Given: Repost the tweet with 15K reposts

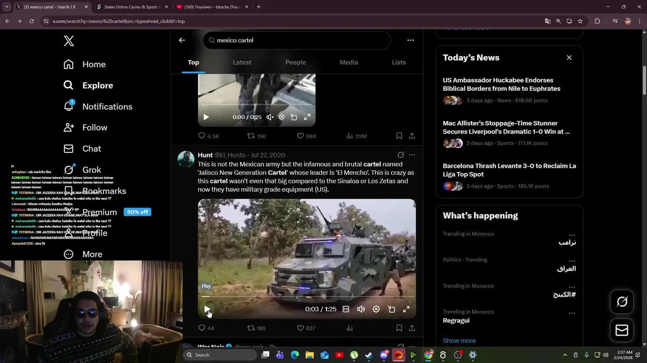Looking at the screenshot, I should (x=256, y=136).
